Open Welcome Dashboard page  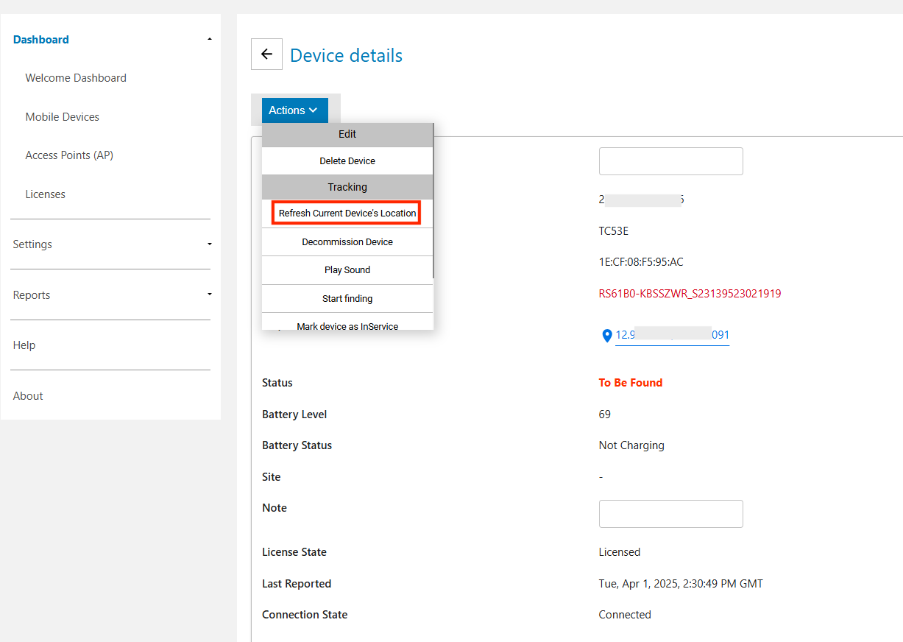76,78
